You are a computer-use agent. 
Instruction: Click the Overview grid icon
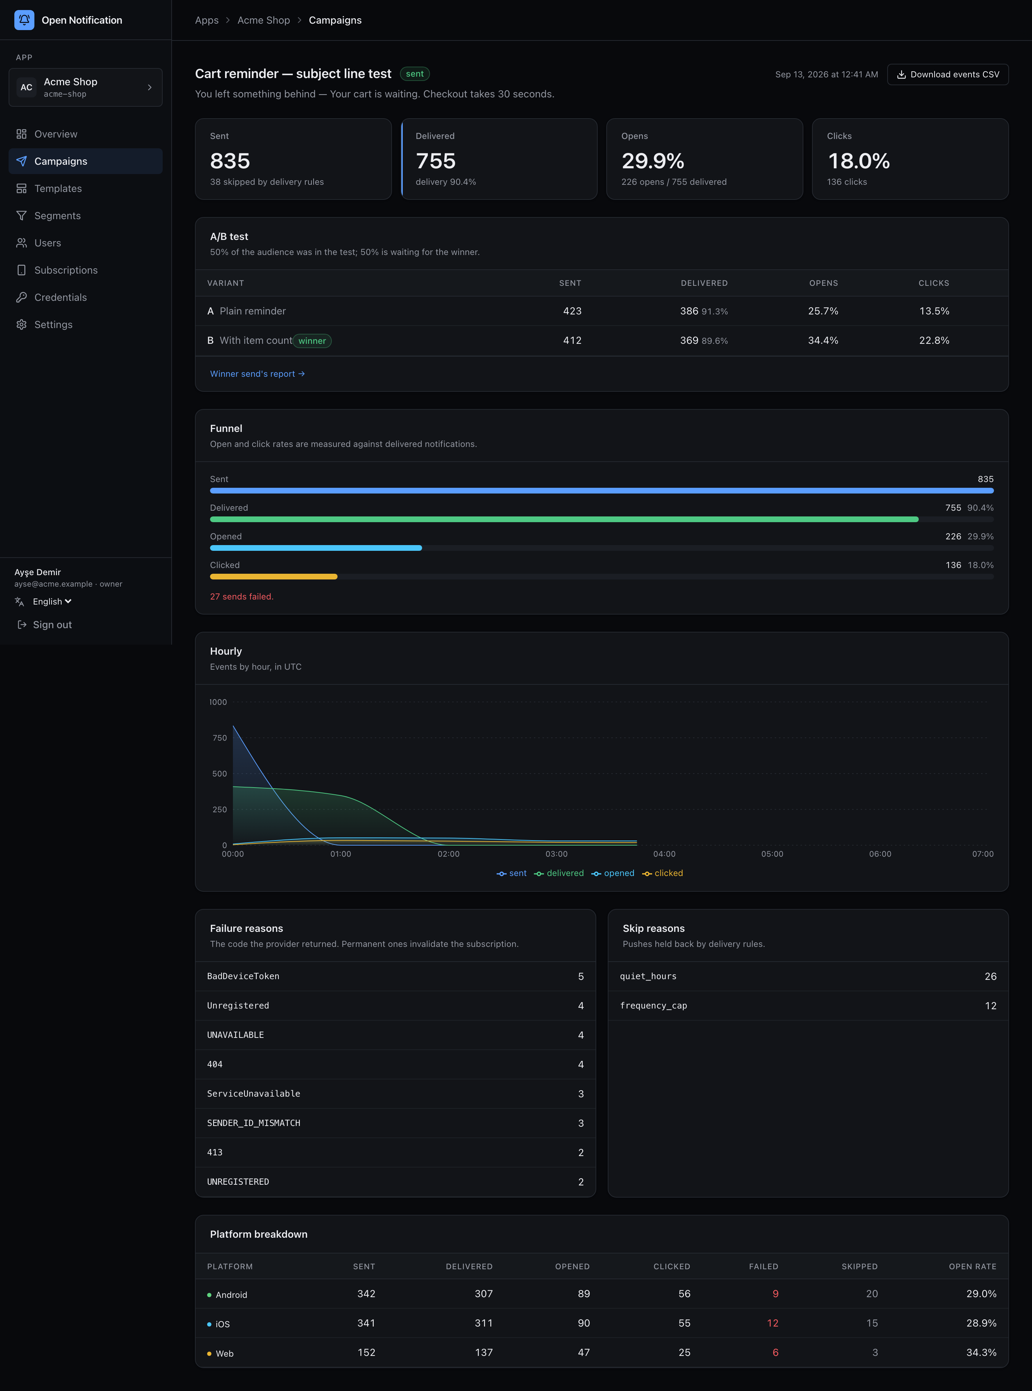click(x=21, y=134)
